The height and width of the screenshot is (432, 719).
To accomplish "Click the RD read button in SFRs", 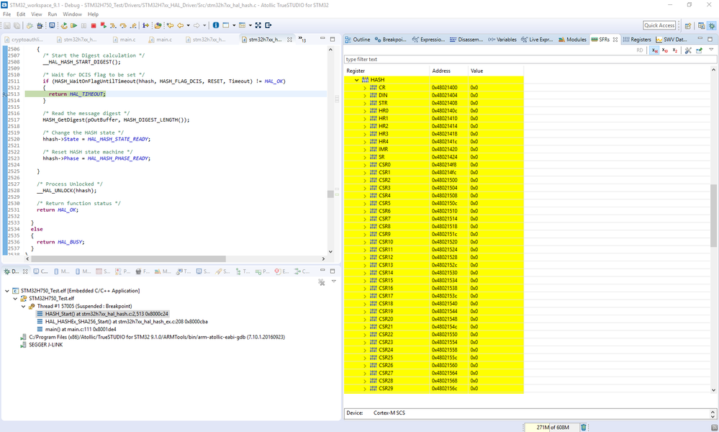I will pos(640,50).
